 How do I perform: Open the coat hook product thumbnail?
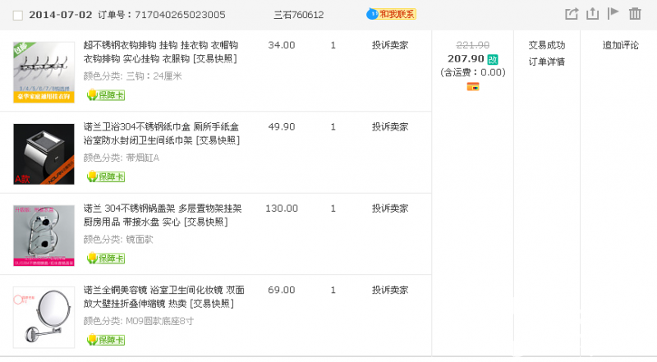tap(44, 72)
